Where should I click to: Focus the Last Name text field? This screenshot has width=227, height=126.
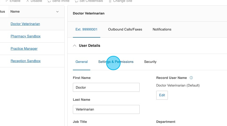pos(106,109)
